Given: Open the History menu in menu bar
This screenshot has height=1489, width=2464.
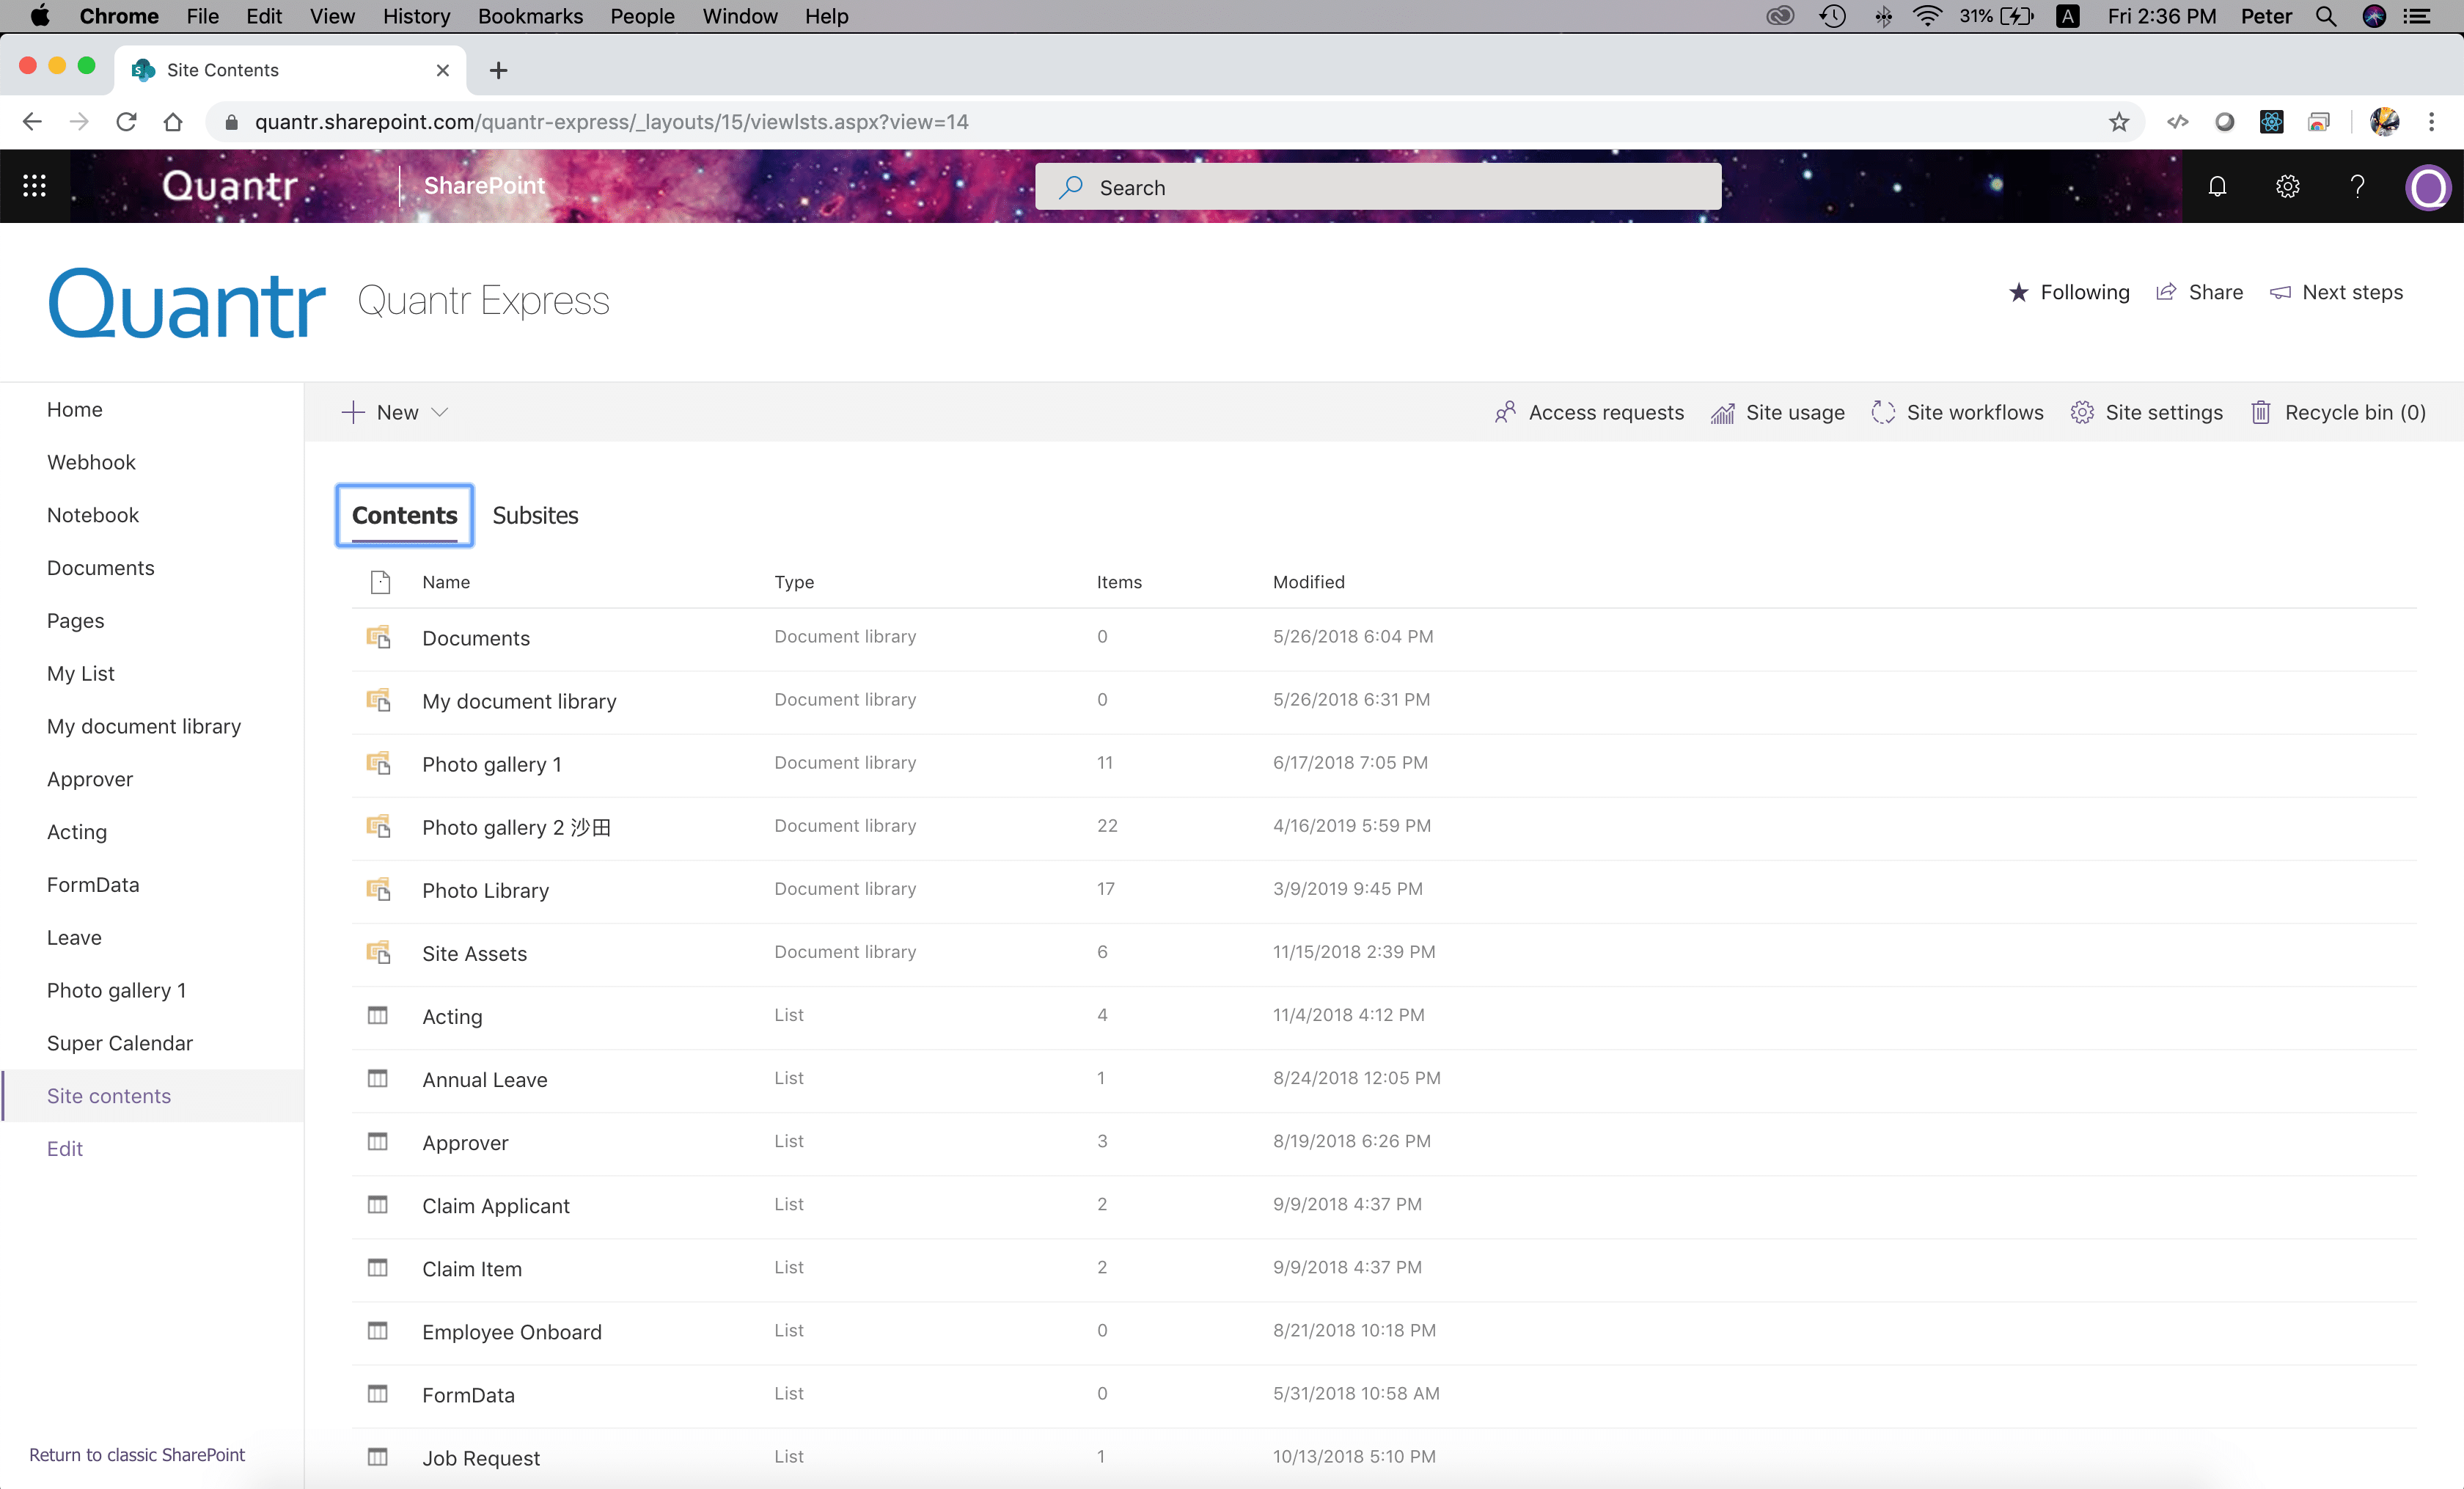Looking at the screenshot, I should click(416, 16).
